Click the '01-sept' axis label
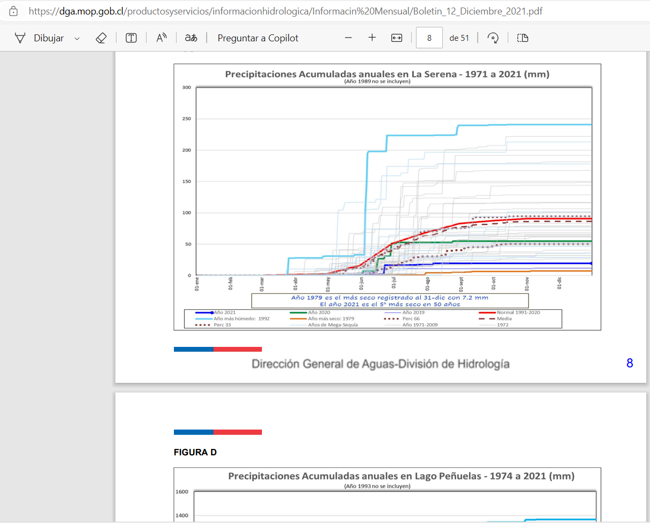The height and width of the screenshot is (523, 650). 461,284
